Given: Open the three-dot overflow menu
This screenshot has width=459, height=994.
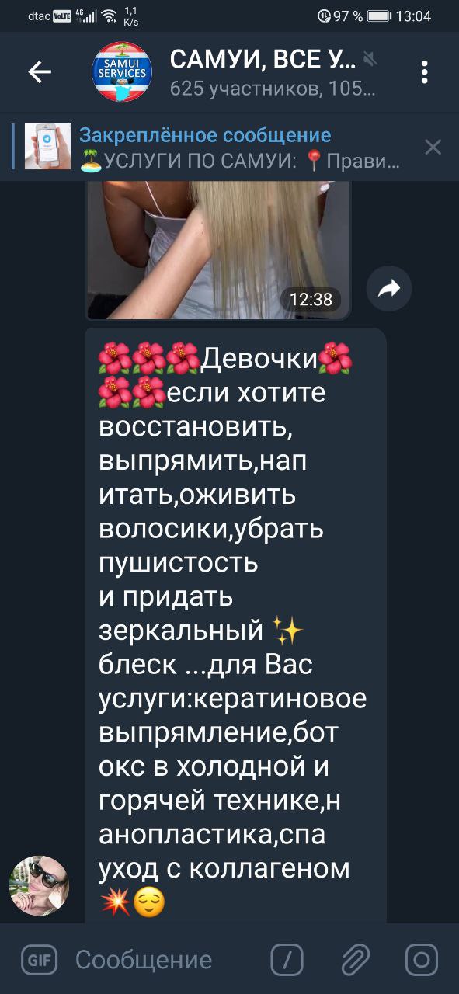Looking at the screenshot, I should point(425,72).
